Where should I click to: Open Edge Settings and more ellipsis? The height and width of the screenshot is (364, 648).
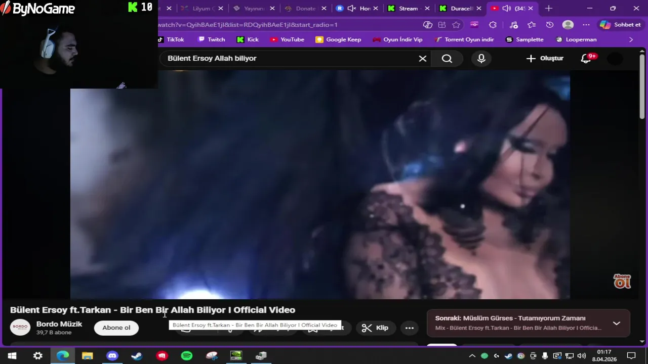(x=586, y=25)
